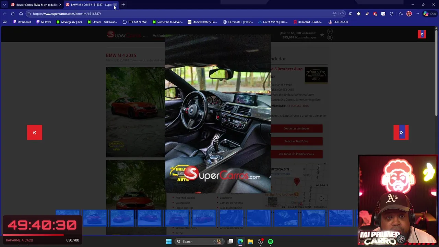
Task: Open the Favorites list icon
Action: click(x=401, y=14)
